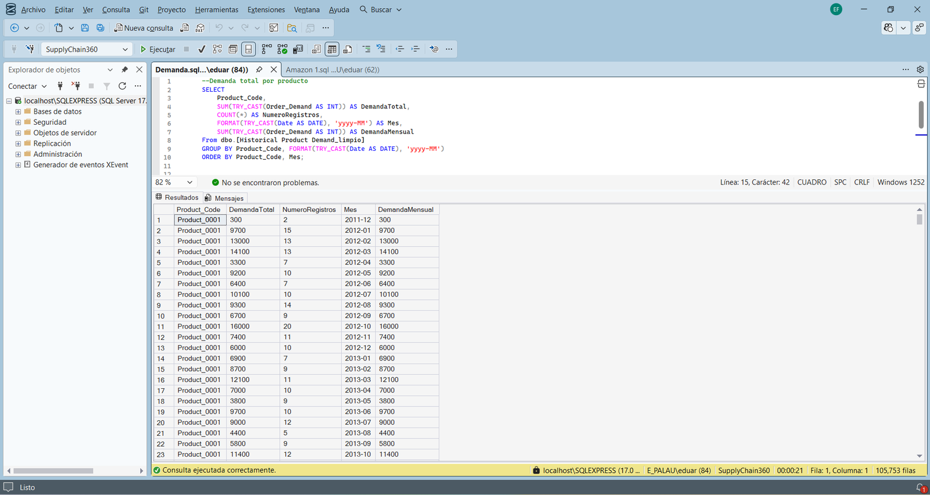Toggle IntelliSense enabled button
Viewport: 930px width, 495px height.
248,49
